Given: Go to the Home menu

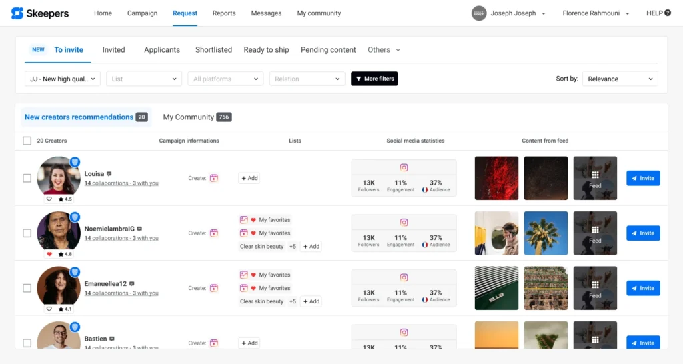Looking at the screenshot, I should (x=103, y=13).
